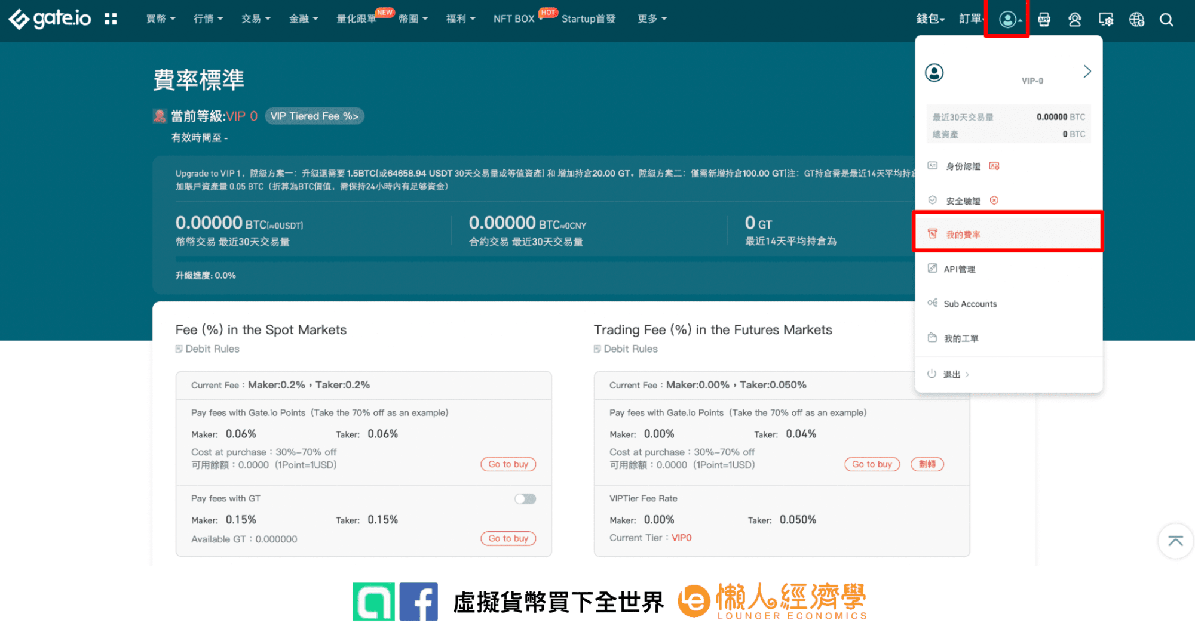Expand the 買幣 dropdown menu
Screen dimensions: 1195x626
coord(161,19)
